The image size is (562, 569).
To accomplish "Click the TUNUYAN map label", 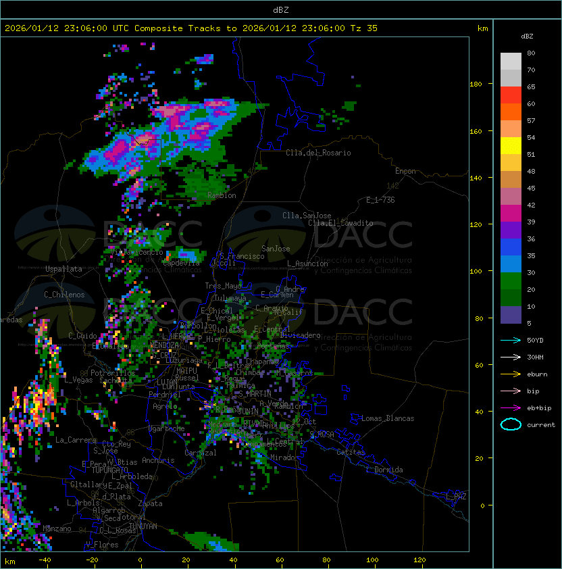I will click(143, 526).
